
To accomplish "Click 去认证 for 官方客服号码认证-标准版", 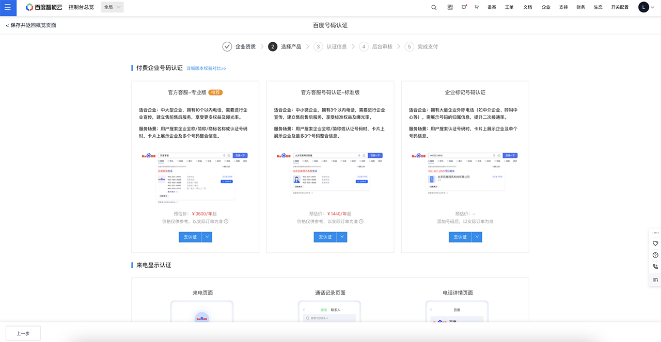I will coord(325,237).
